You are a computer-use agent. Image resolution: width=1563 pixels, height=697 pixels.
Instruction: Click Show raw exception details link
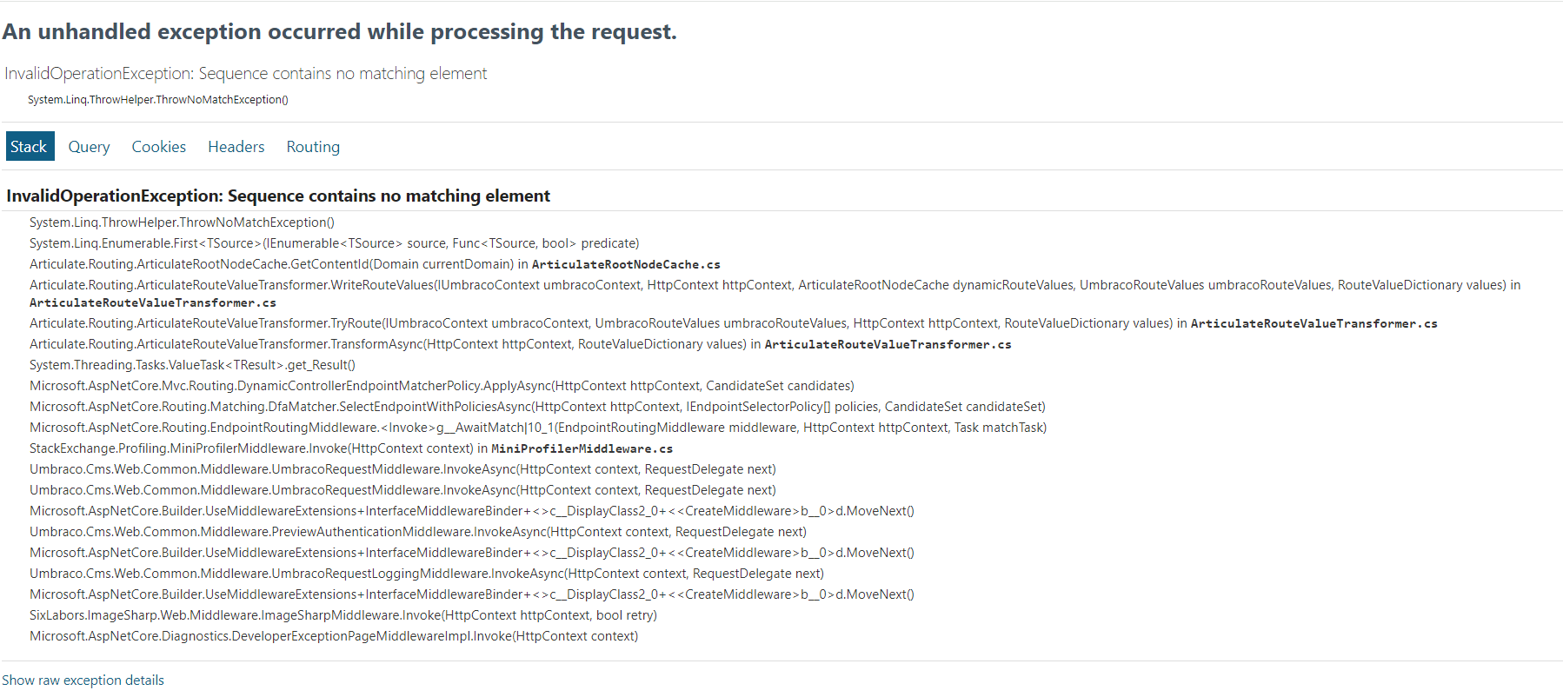(x=83, y=680)
